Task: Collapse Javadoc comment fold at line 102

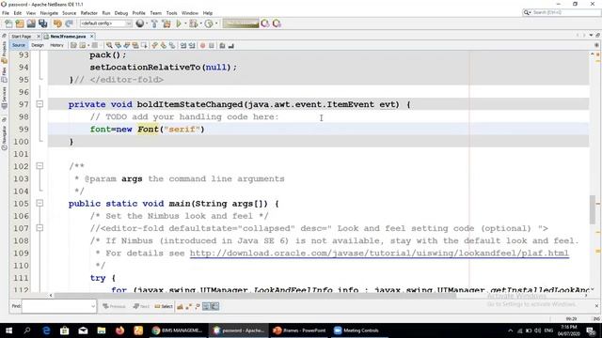Action: (40, 166)
